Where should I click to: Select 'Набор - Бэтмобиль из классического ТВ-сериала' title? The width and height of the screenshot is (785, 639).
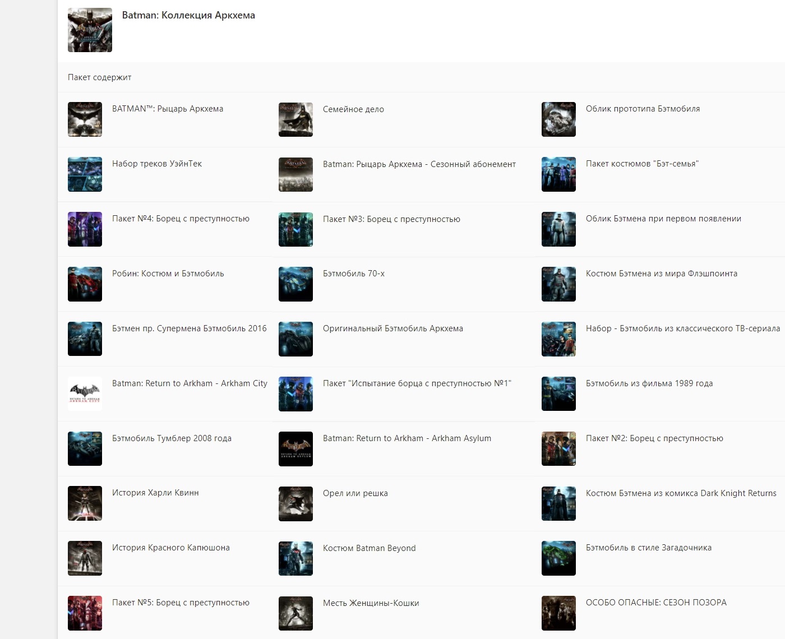[x=683, y=328]
